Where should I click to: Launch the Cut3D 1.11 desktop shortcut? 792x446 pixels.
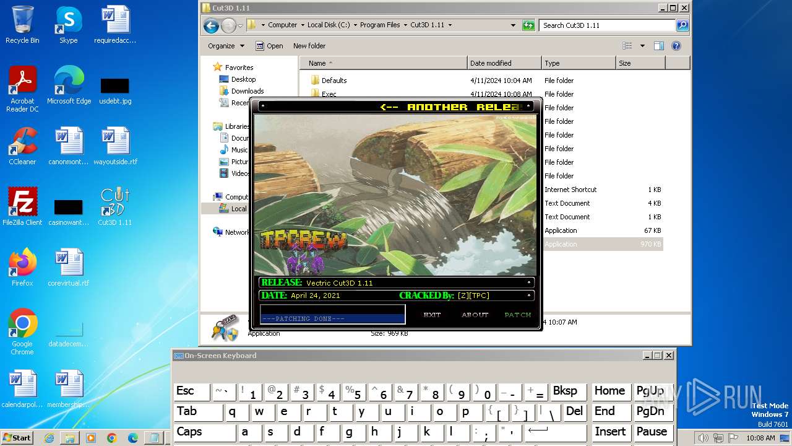point(115,206)
